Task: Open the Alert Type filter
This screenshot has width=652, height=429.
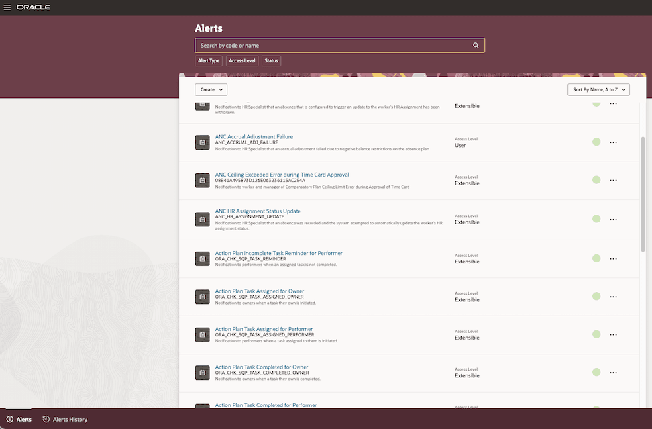Action: click(x=209, y=61)
